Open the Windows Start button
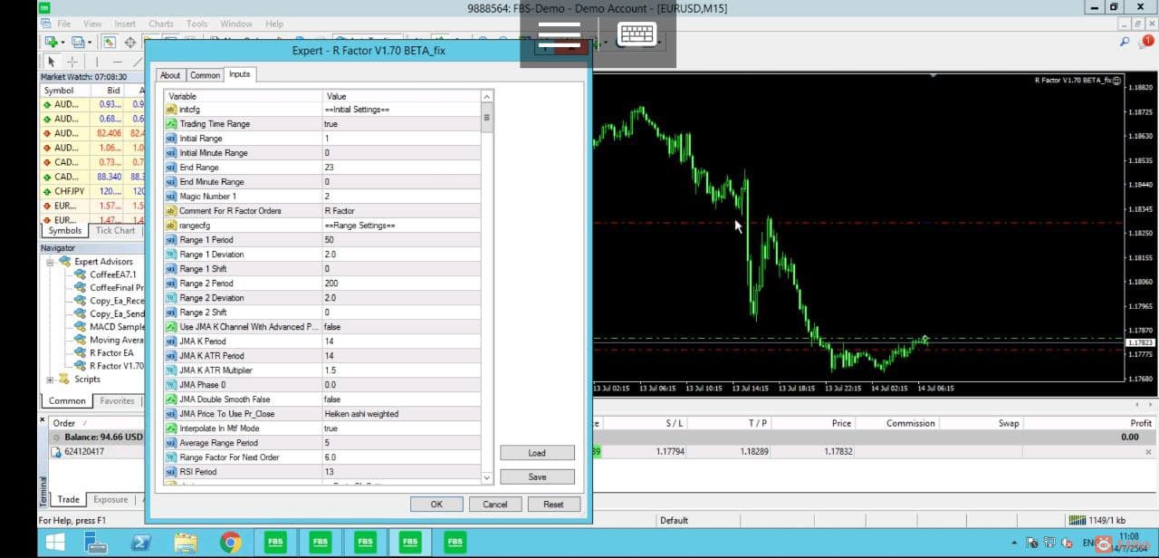This screenshot has width=1159, height=558. [54, 542]
